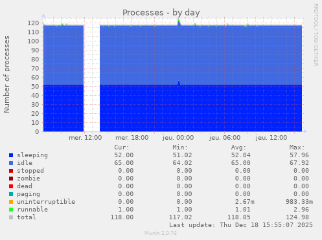
Task: Click sleeping average value 52.04
Action: point(241,155)
